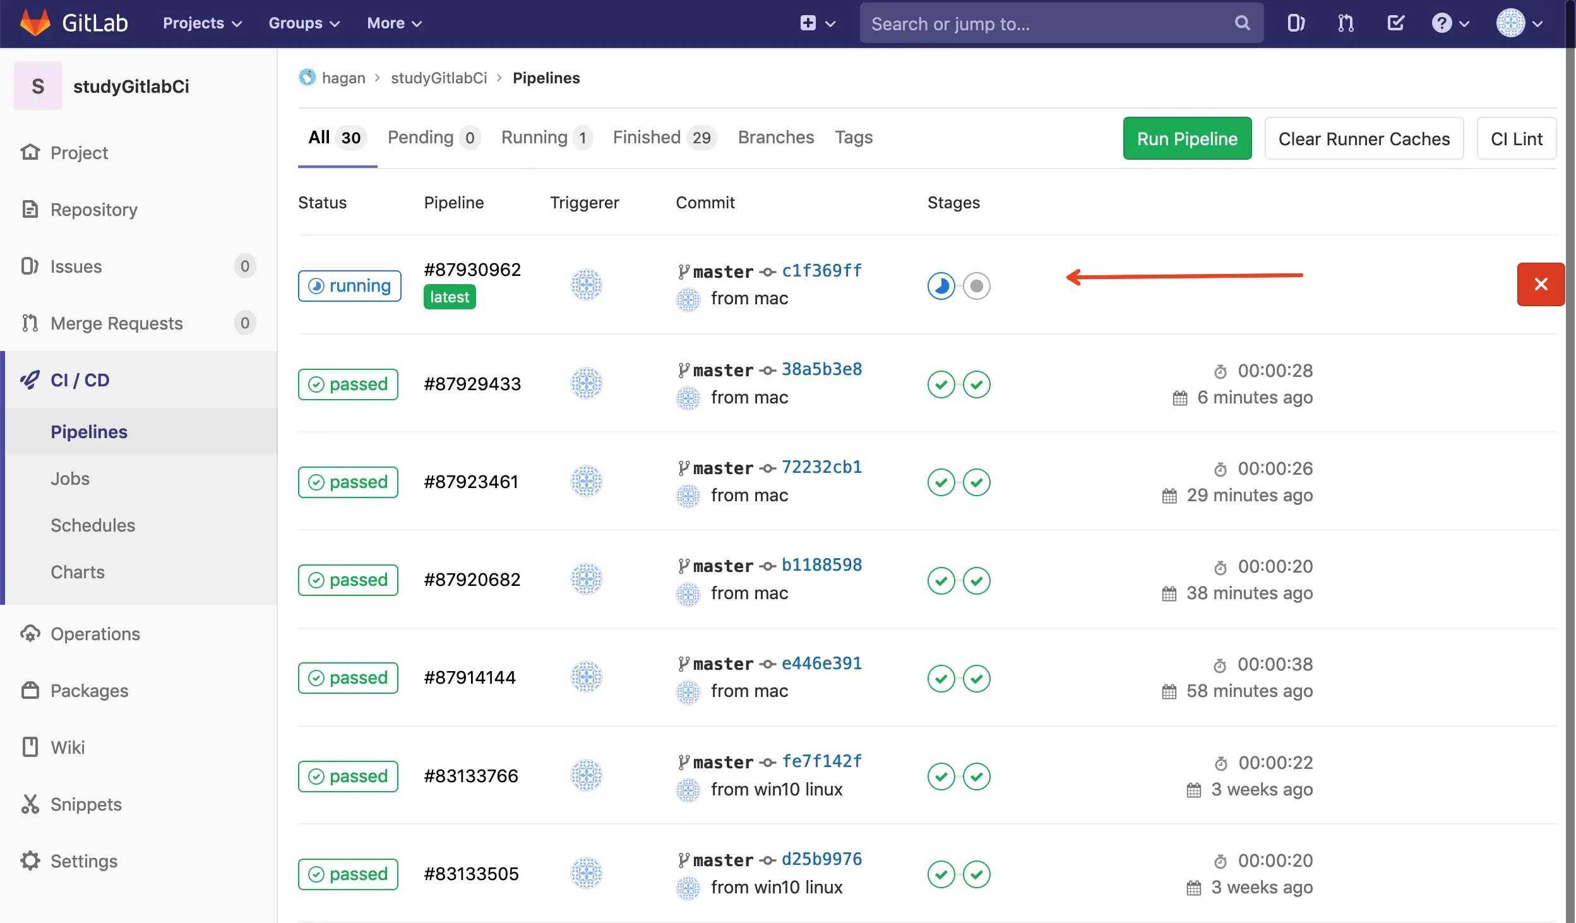Click Clear Runner Caches button
This screenshot has height=923, width=1576.
pos(1364,138)
